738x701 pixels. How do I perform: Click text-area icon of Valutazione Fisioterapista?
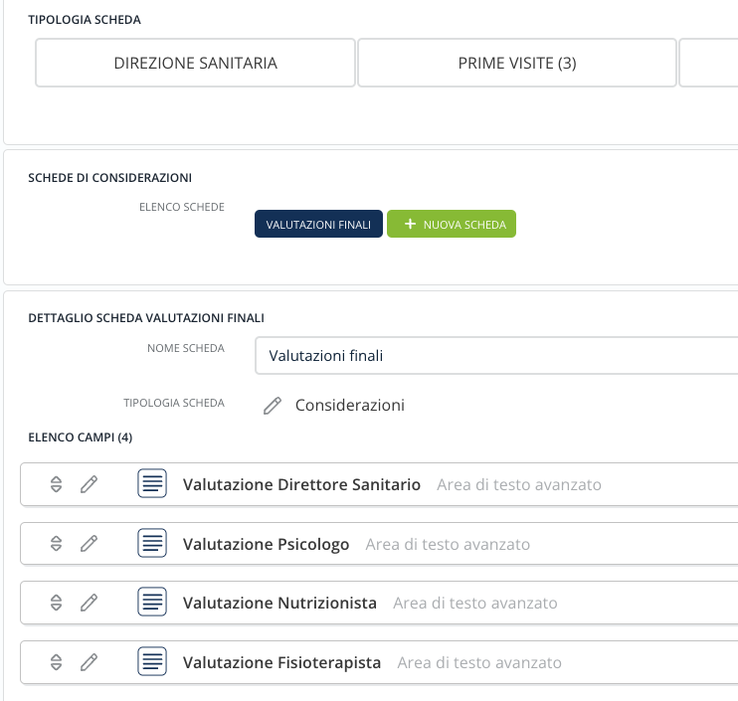click(x=152, y=661)
